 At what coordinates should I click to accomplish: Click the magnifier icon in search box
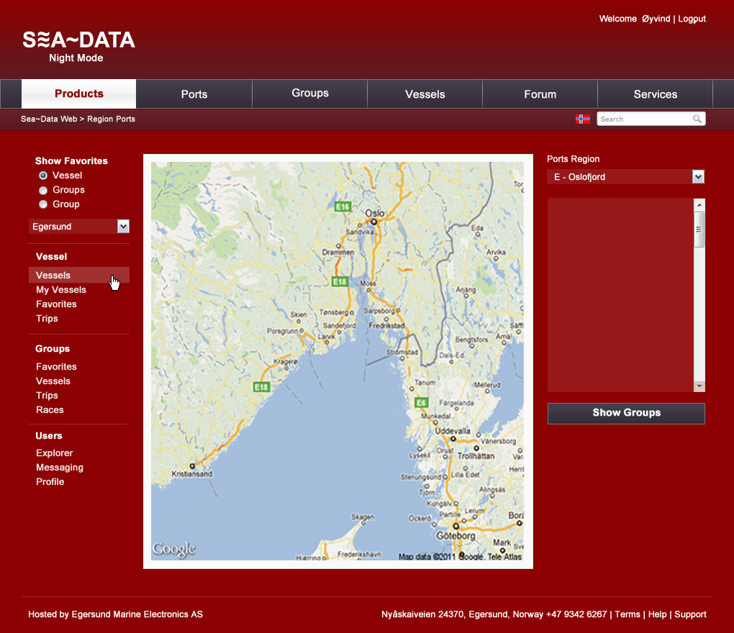click(x=697, y=119)
